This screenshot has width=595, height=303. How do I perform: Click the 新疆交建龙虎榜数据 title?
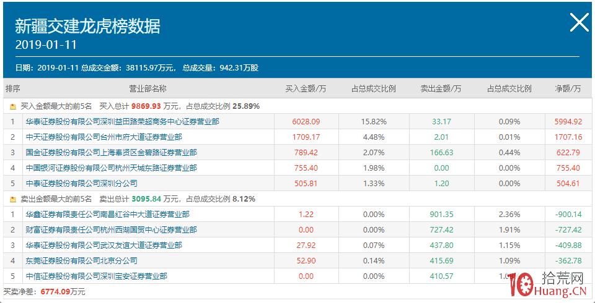point(87,27)
